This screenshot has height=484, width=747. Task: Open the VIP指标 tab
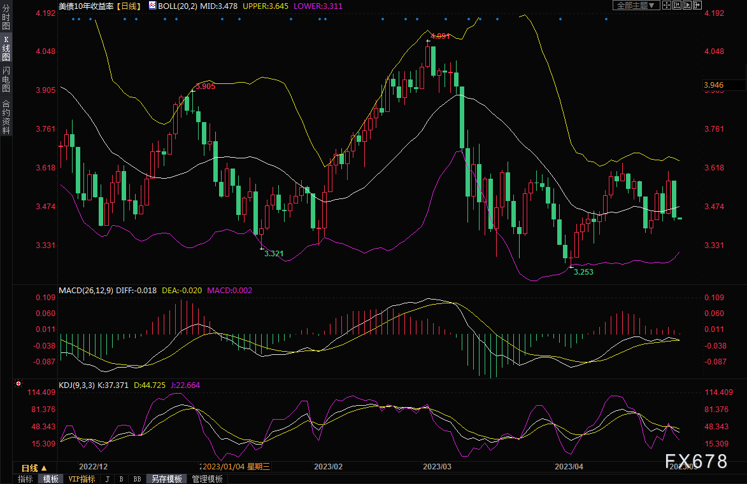(x=82, y=479)
